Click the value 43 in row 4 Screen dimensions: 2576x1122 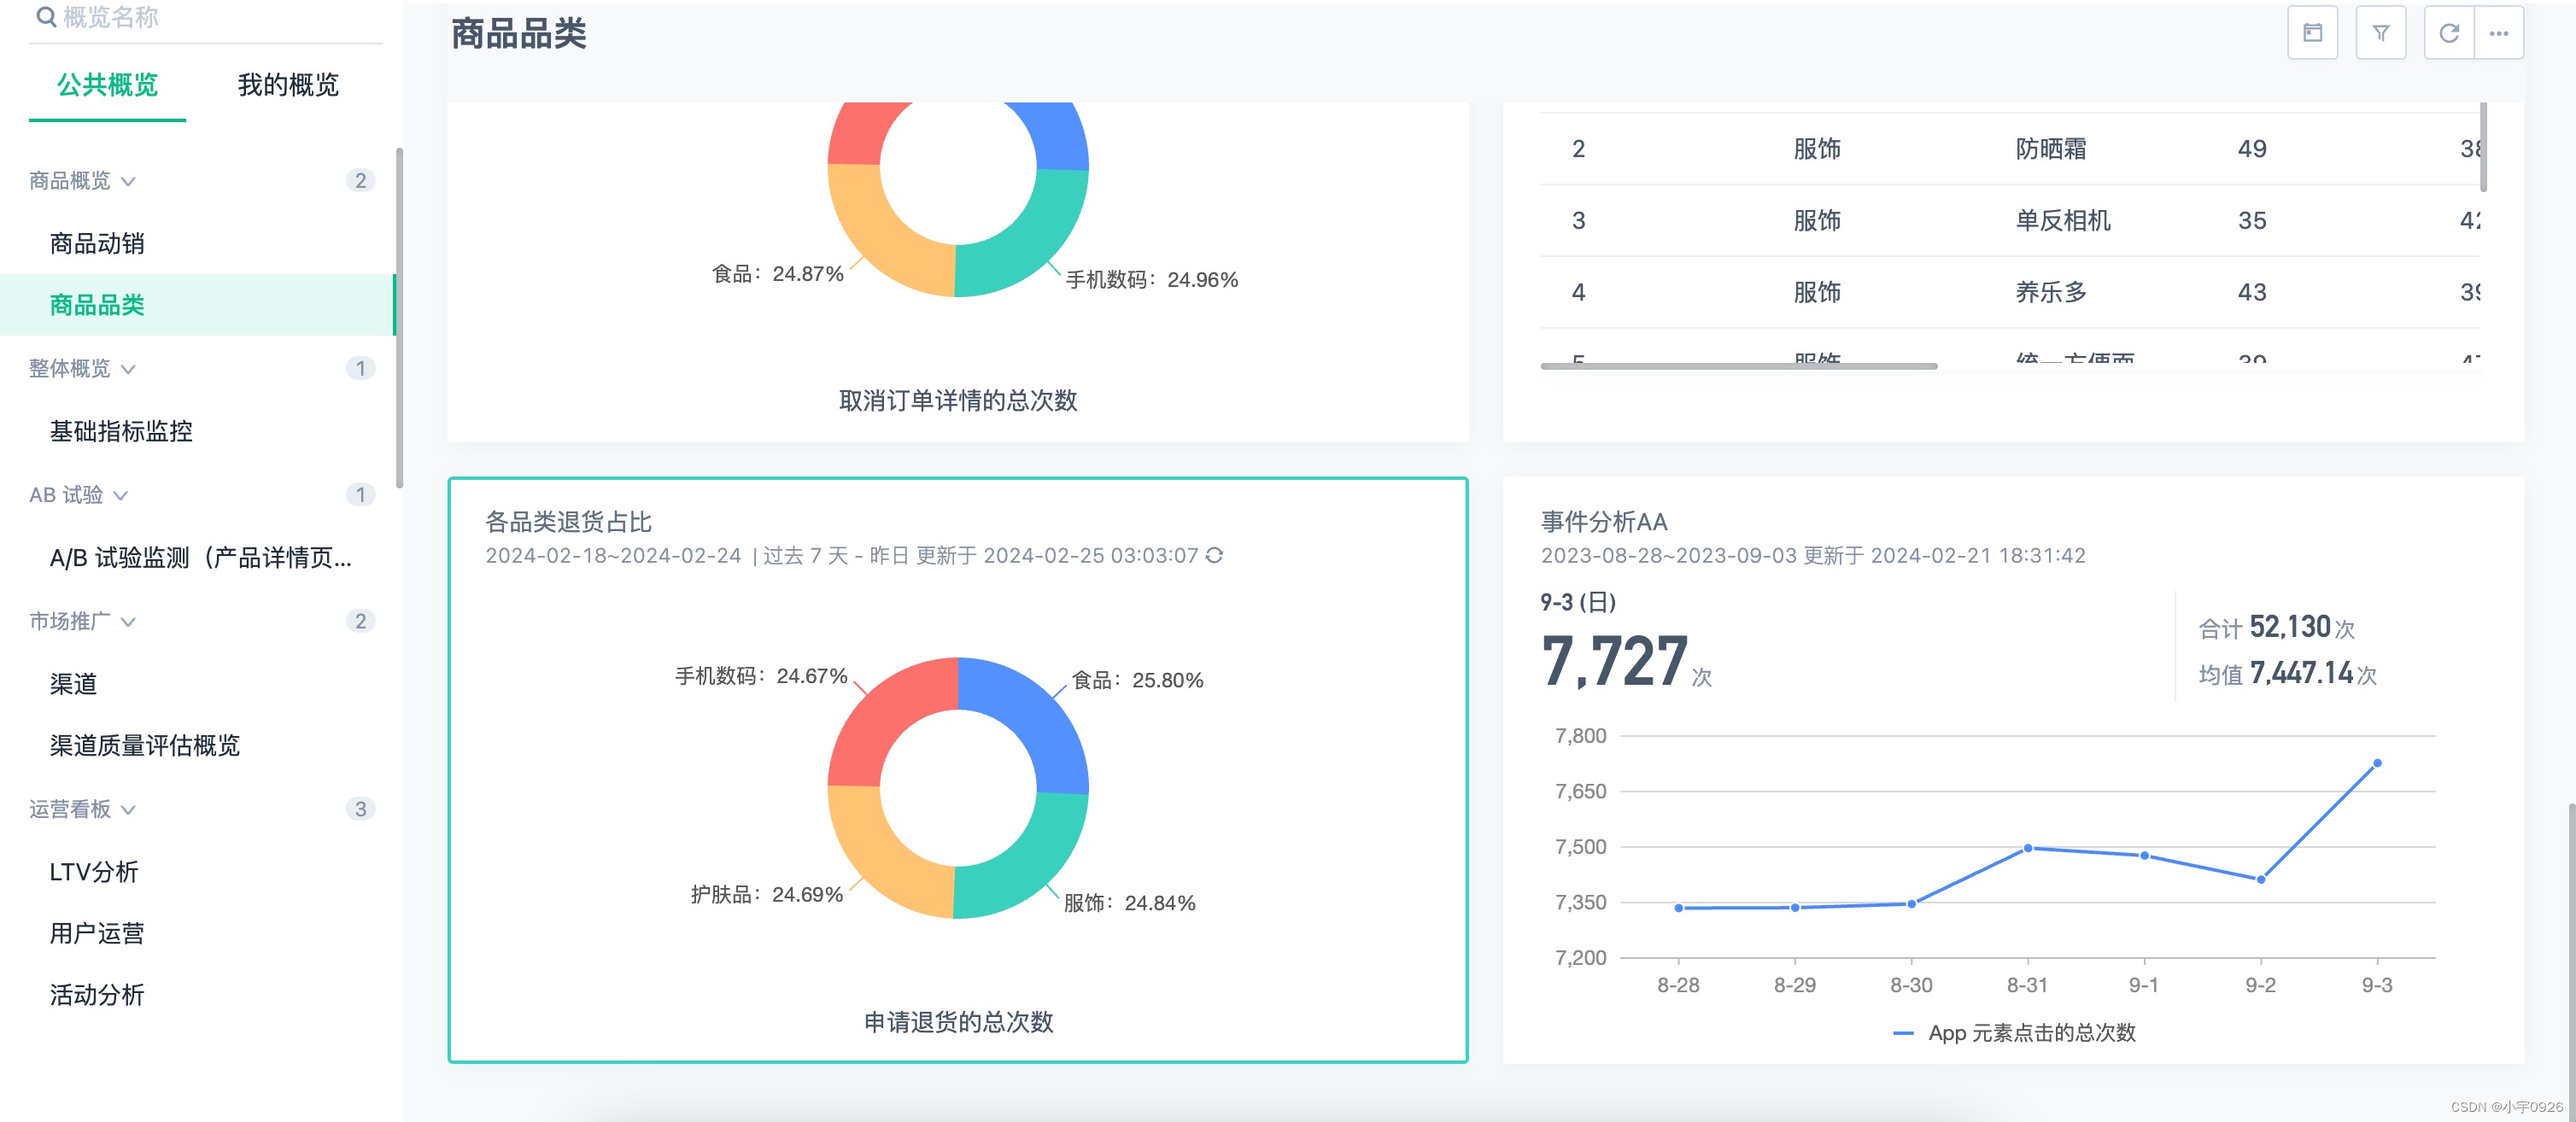tap(2251, 293)
